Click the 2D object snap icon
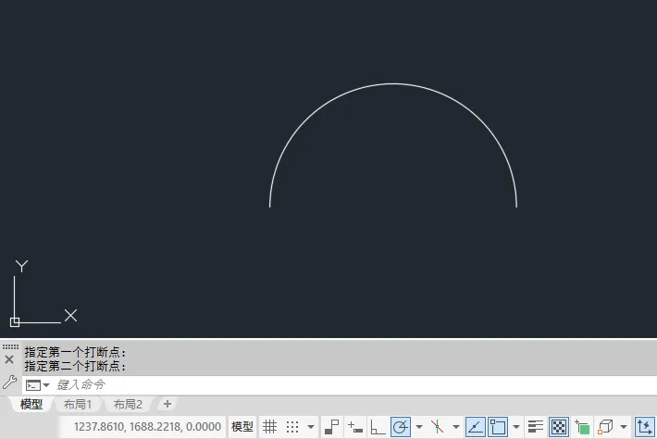The width and height of the screenshot is (657, 439). coord(498,427)
